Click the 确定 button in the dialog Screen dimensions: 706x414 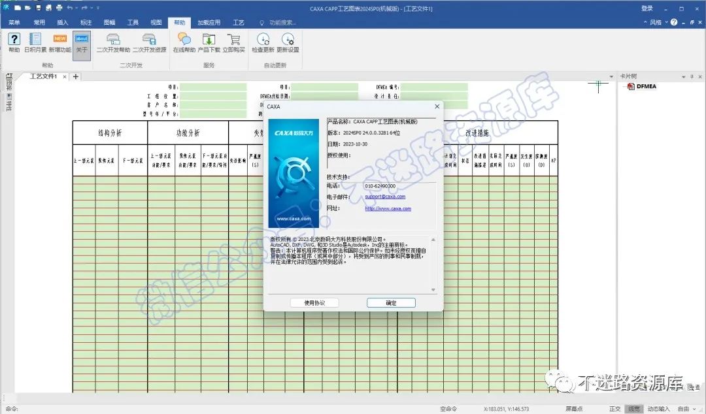pyautogui.click(x=391, y=303)
